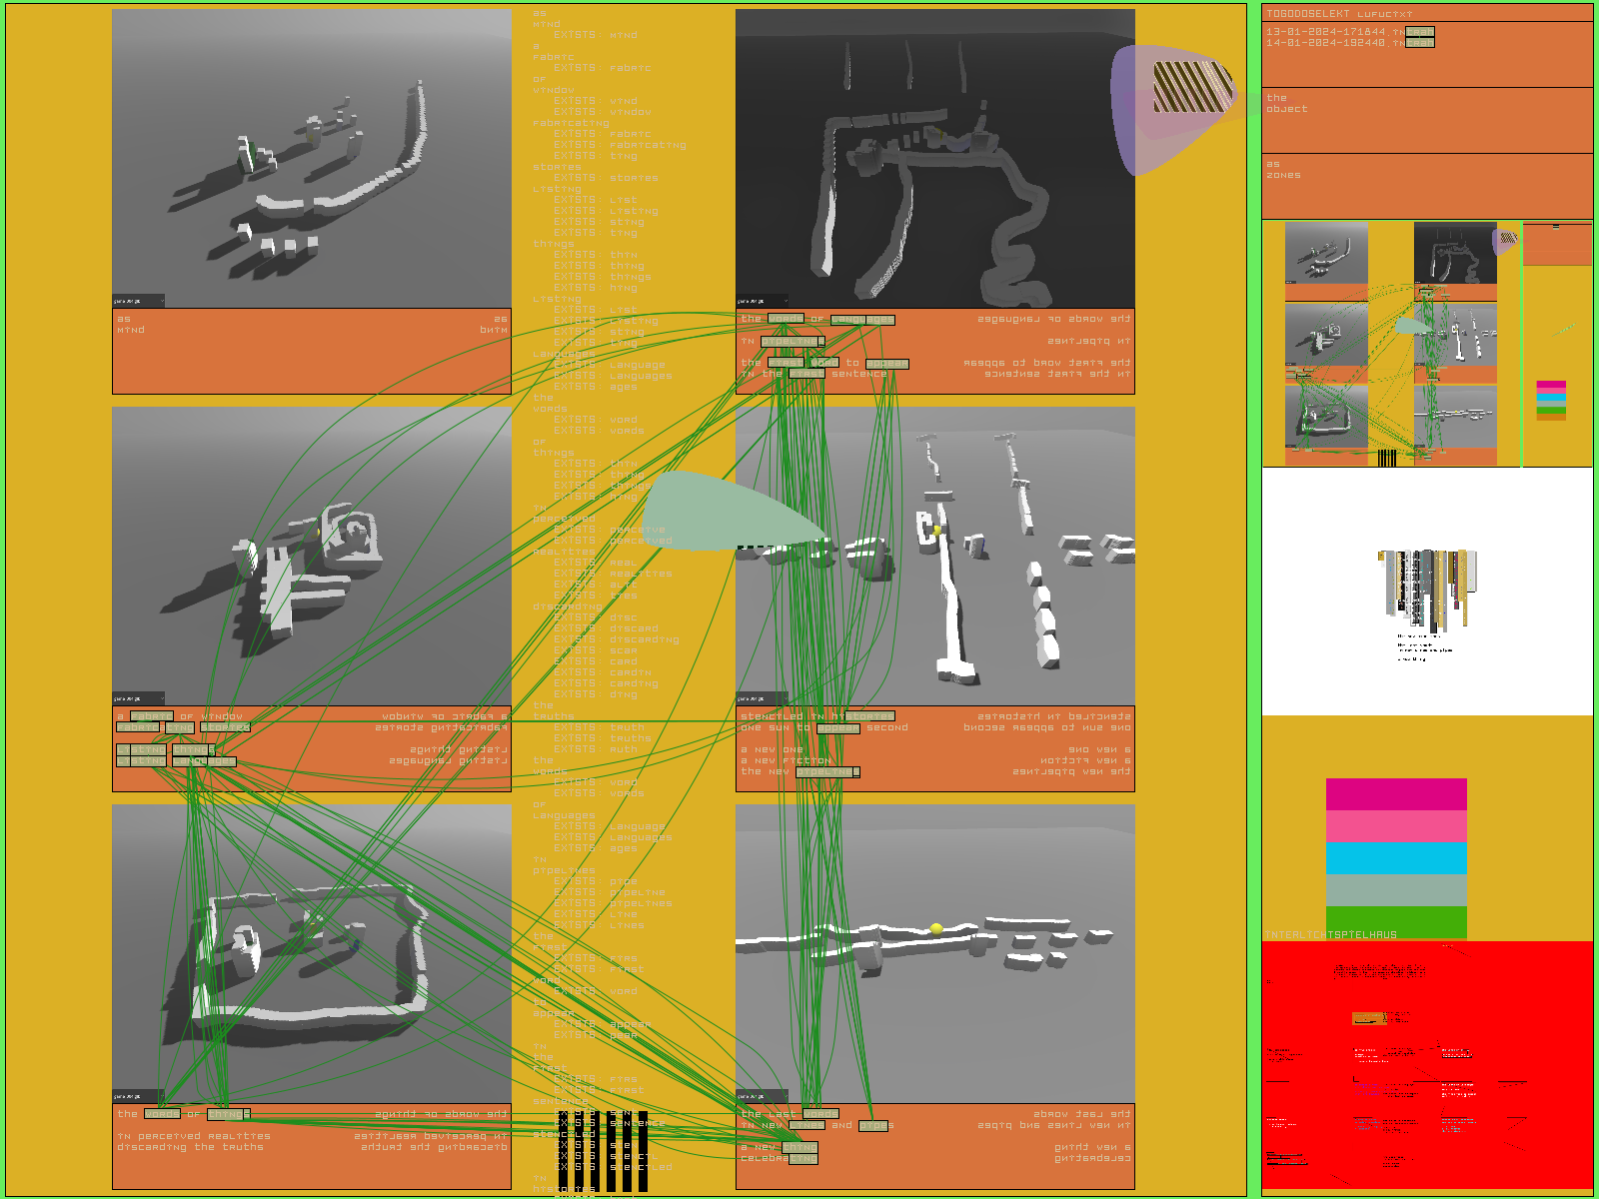Open the dropdown under the dark 3D view
The width and height of the screenshot is (1599, 1199).
pyautogui.click(x=763, y=301)
